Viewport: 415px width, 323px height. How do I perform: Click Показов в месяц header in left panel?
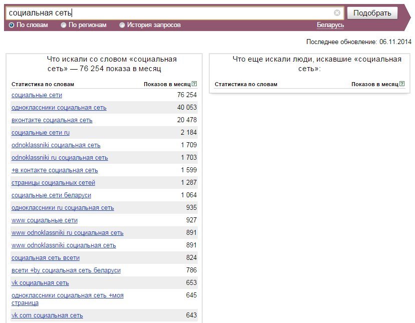[167, 84]
